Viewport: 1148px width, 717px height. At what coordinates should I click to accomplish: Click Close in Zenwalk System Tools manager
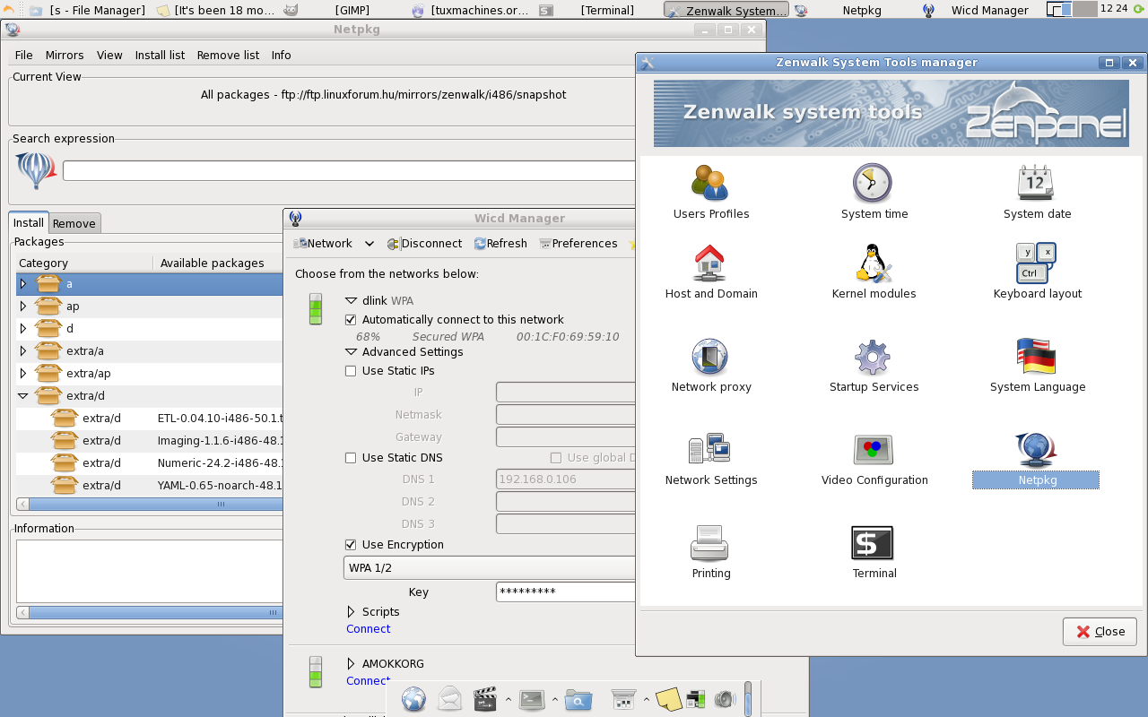[1100, 632]
